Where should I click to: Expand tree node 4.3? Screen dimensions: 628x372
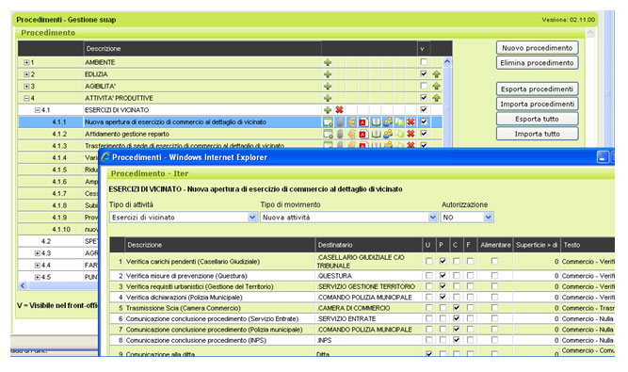coord(38,253)
